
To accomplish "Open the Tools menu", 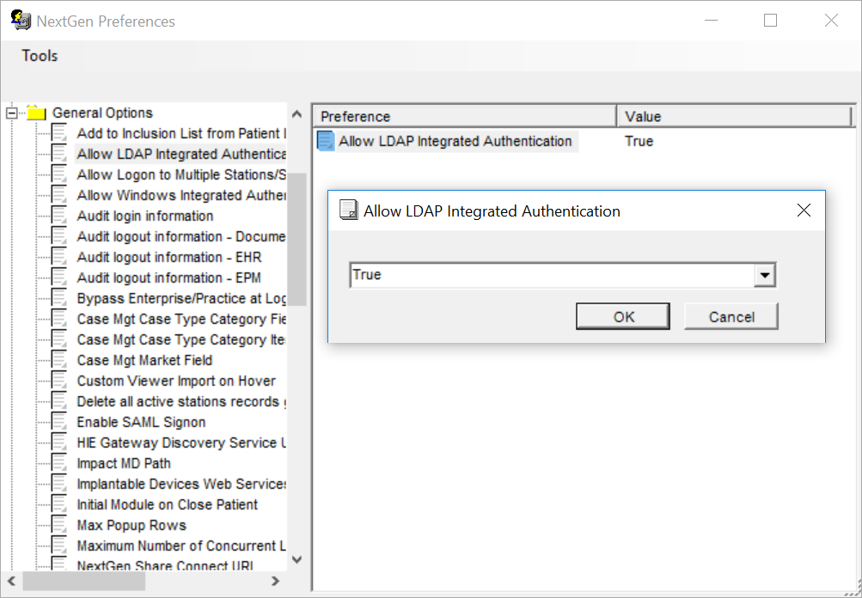I will (x=40, y=56).
